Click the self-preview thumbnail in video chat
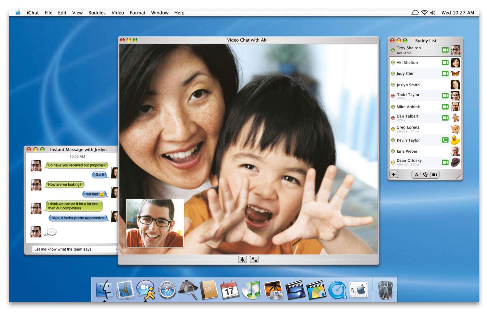487x314 pixels. (155, 223)
